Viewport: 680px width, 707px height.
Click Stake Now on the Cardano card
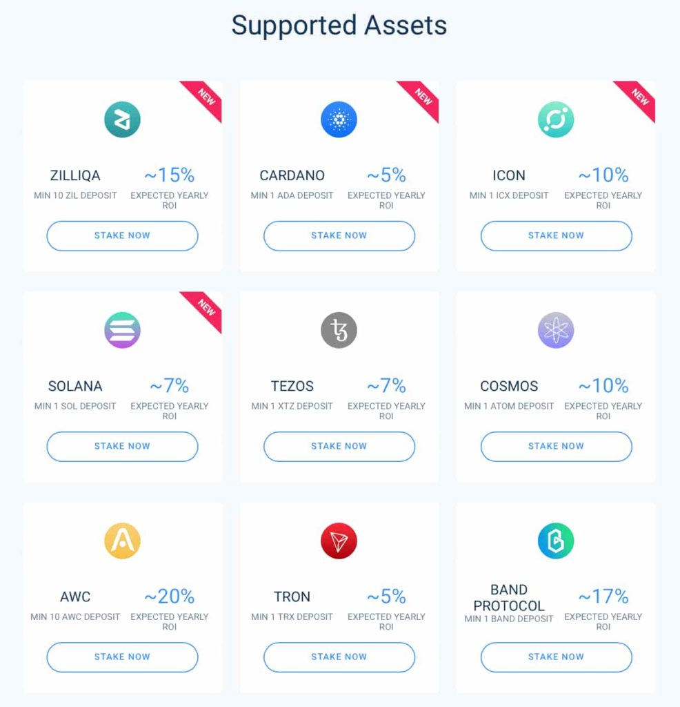(339, 235)
